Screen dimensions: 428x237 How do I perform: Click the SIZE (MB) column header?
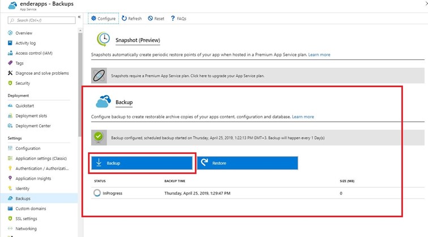point(347,181)
